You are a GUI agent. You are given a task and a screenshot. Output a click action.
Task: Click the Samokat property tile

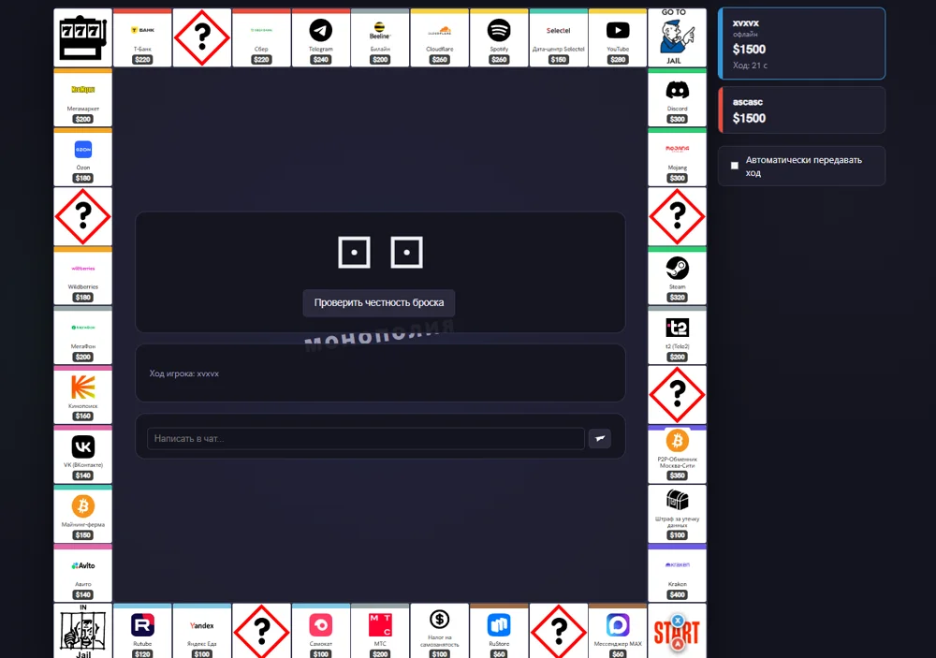click(320, 631)
